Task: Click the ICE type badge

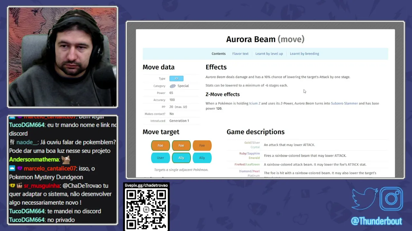Action: tap(176, 79)
